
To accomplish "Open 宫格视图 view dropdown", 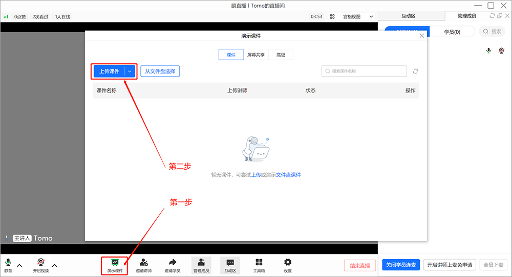I will pyautogui.click(x=357, y=17).
